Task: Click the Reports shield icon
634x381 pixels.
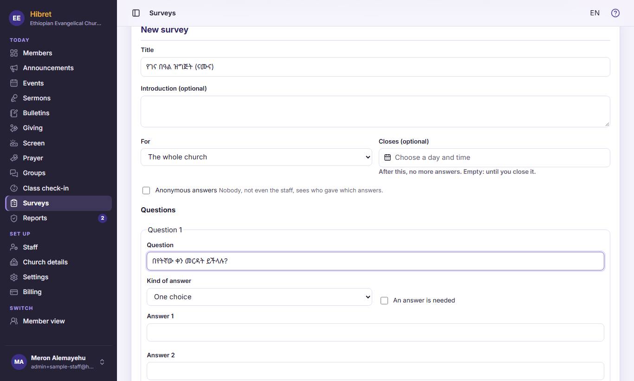Action: click(14, 218)
